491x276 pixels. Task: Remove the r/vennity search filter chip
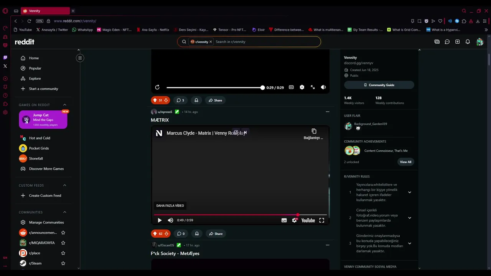[211, 42]
